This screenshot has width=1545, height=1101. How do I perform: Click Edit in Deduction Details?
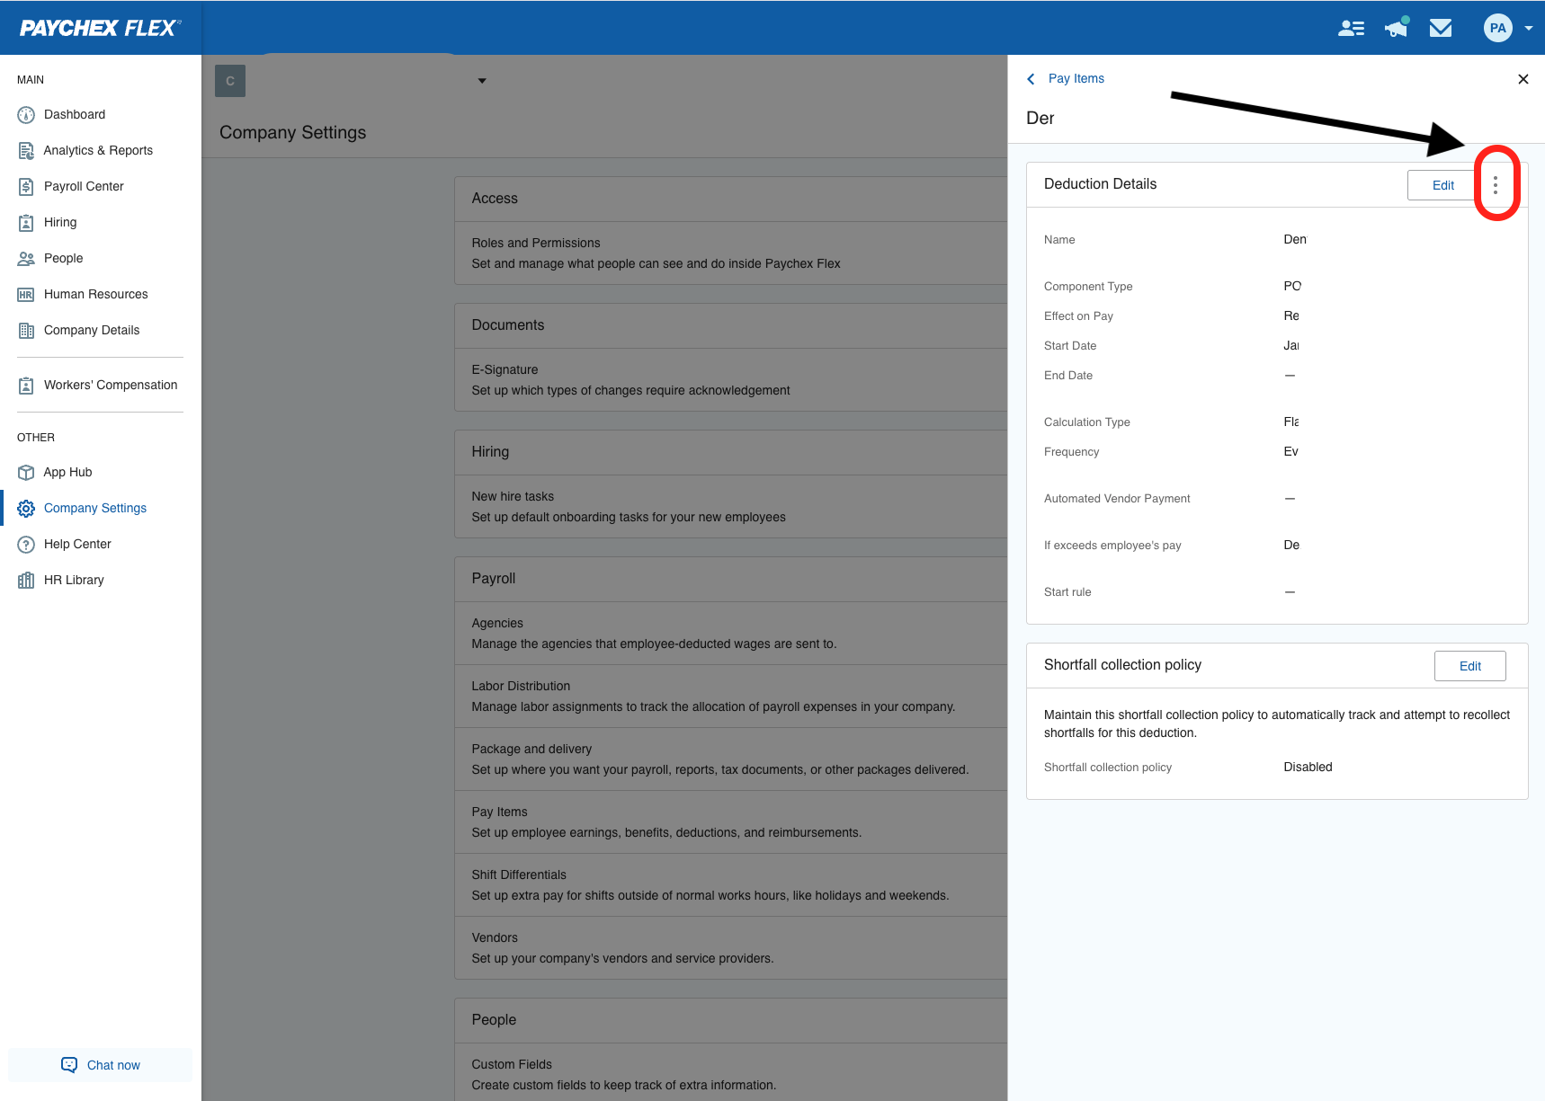click(x=1442, y=185)
